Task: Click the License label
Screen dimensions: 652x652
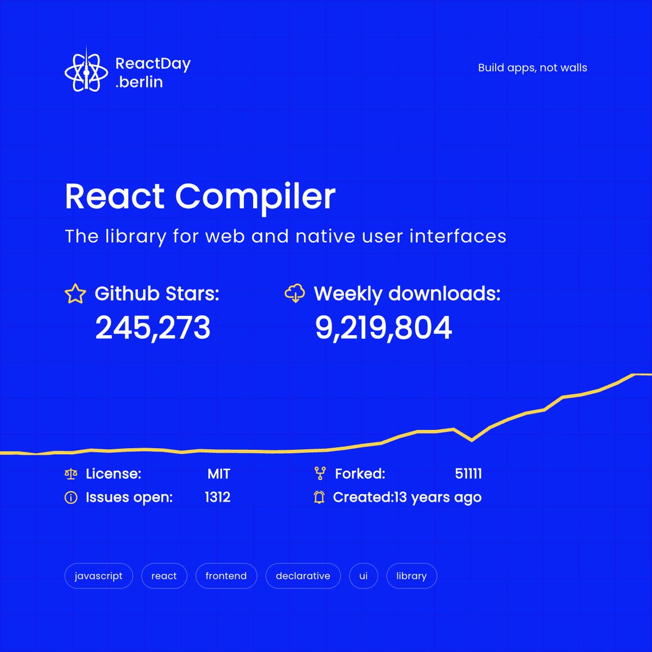Action: [114, 474]
